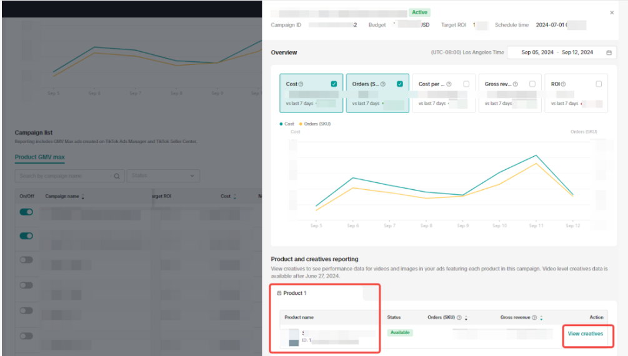Screen dimensions: 628x356
Task: Turn off the first campaign's On/Off switch
Action: click(x=26, y=212)
